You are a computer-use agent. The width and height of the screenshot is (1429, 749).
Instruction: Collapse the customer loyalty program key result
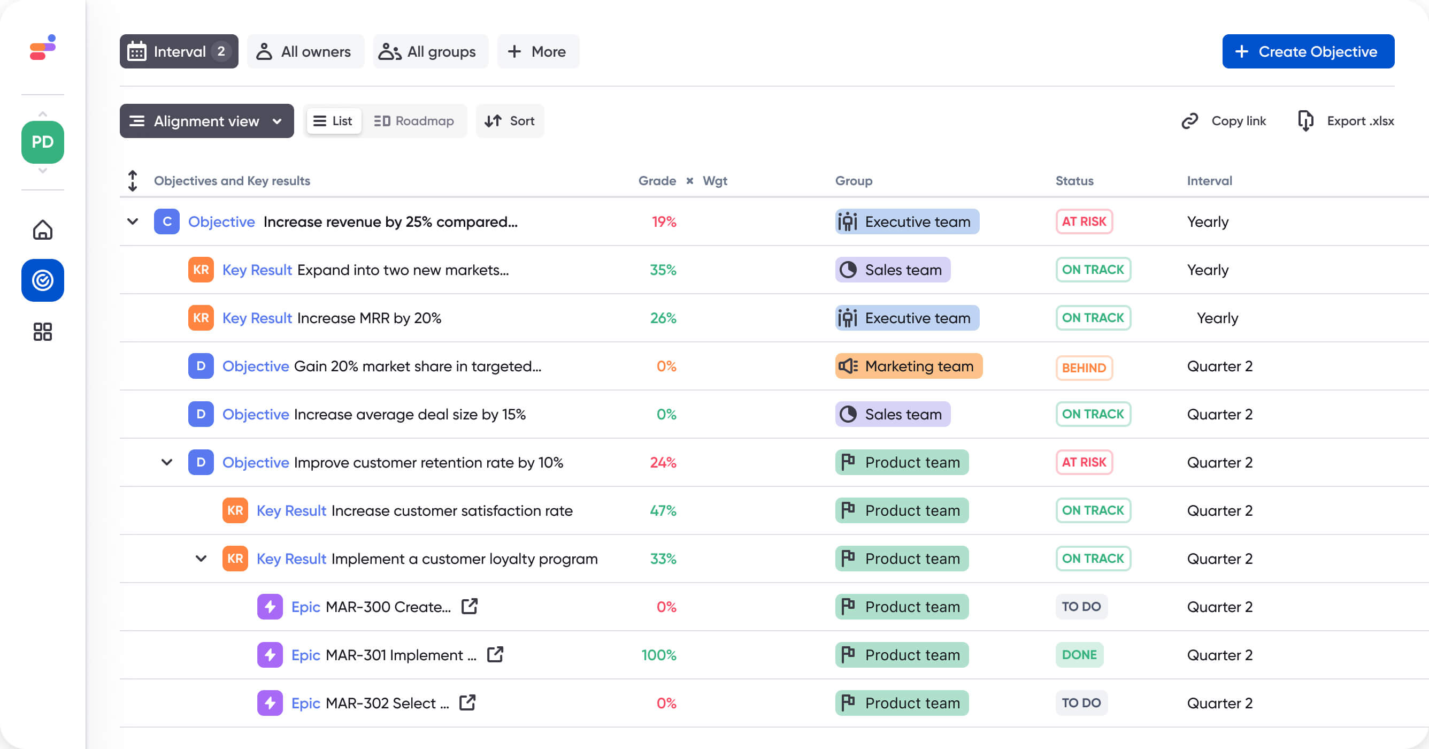pyautogui.click(x=201, y=558)
